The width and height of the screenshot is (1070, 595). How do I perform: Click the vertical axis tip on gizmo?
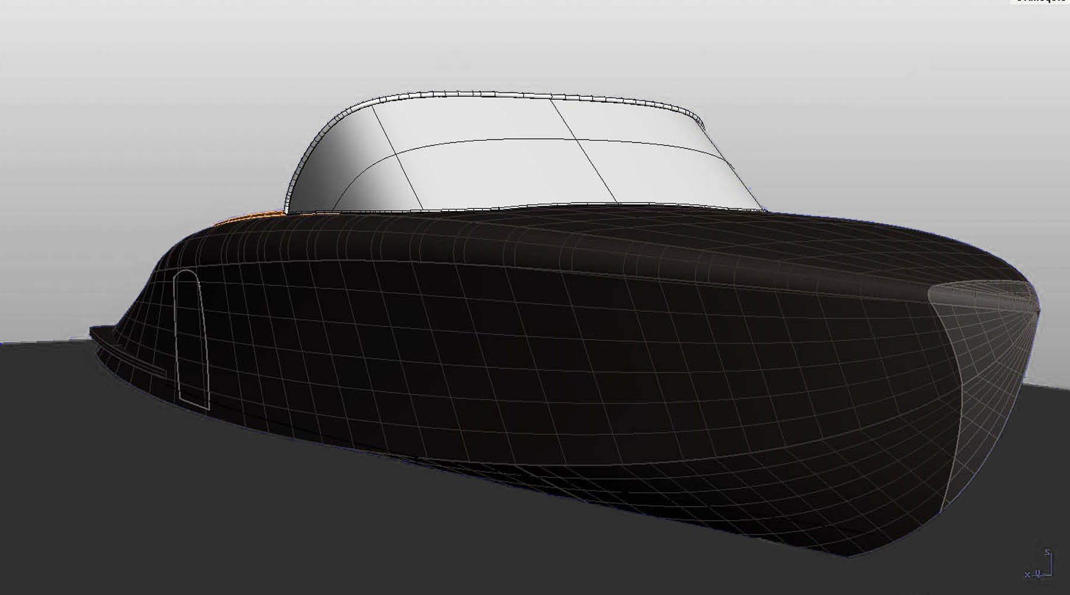1047,553
